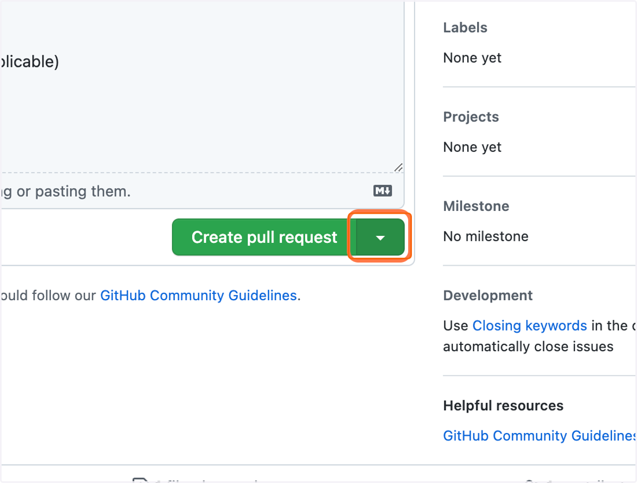The width and height of the screenshot is (637, 483).
Task: Click the "No milestone" text
Action: (x=486, y=236)
